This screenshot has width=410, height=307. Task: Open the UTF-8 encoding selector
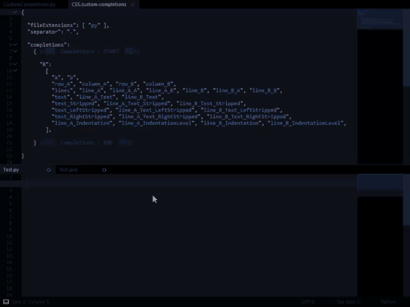(308, 301)
